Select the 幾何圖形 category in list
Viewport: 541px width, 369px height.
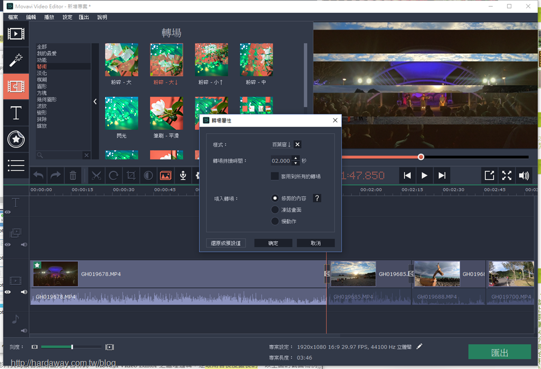46,99
